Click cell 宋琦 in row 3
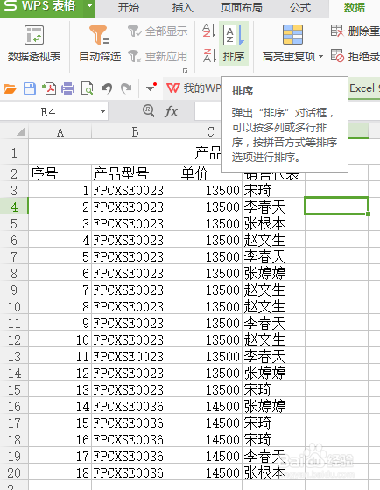This screenshot has height=490, width=380. (x=273, y=190)
